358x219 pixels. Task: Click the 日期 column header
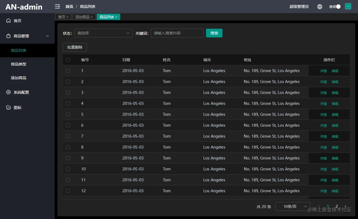coord(126,60)
